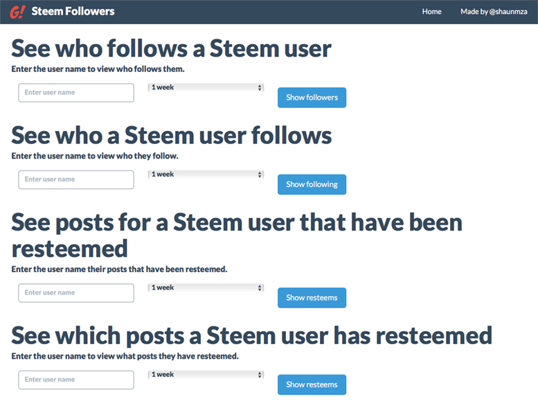The width and height of the screenshot is (538, 410).
Task: Focus user name field under posts been resteemed
Action: coord(76,293)
